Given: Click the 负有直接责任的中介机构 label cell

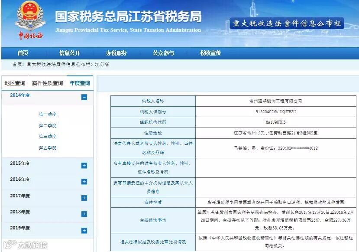Looking at the screenshot, I should [x=153, y=187].
